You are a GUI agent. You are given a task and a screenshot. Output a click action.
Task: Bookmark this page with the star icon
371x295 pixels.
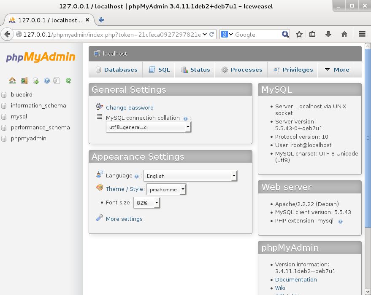[299, 35]
